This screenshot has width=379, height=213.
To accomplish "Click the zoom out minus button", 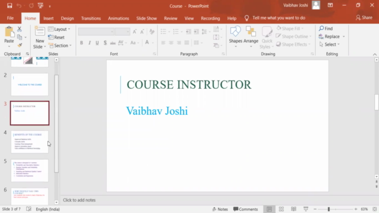I will [315, 209].
